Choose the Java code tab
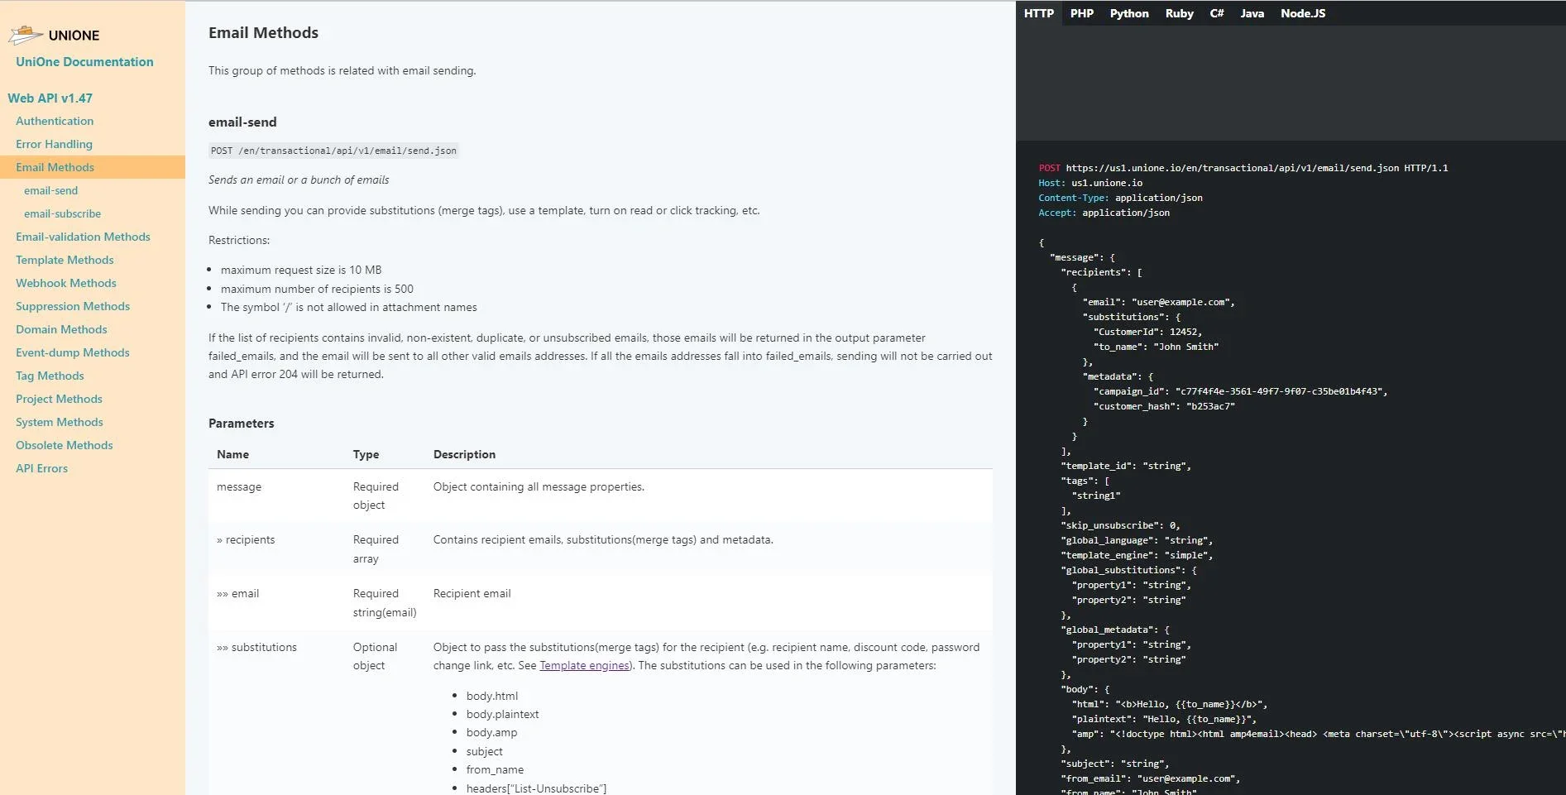Image resolution: width=1566 pixels, height=795 pixels. tap(1252, 13)
